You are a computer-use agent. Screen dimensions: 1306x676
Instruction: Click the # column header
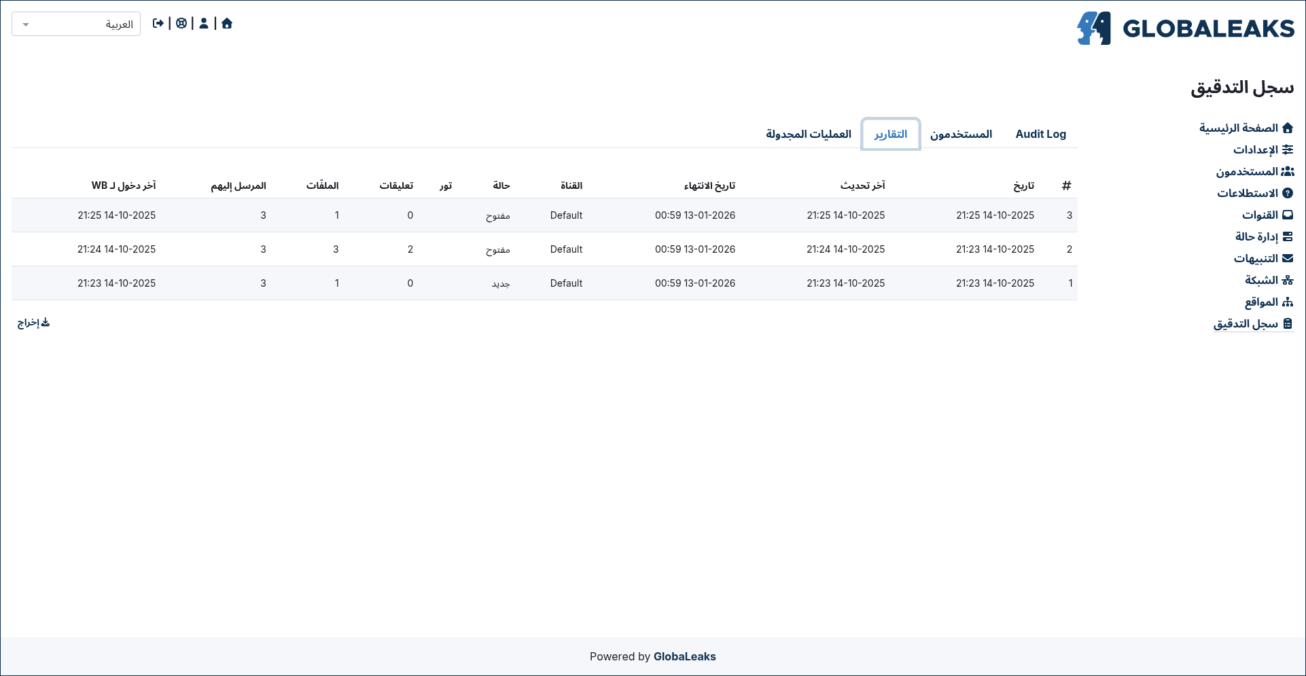click(x=1066, y=185)
